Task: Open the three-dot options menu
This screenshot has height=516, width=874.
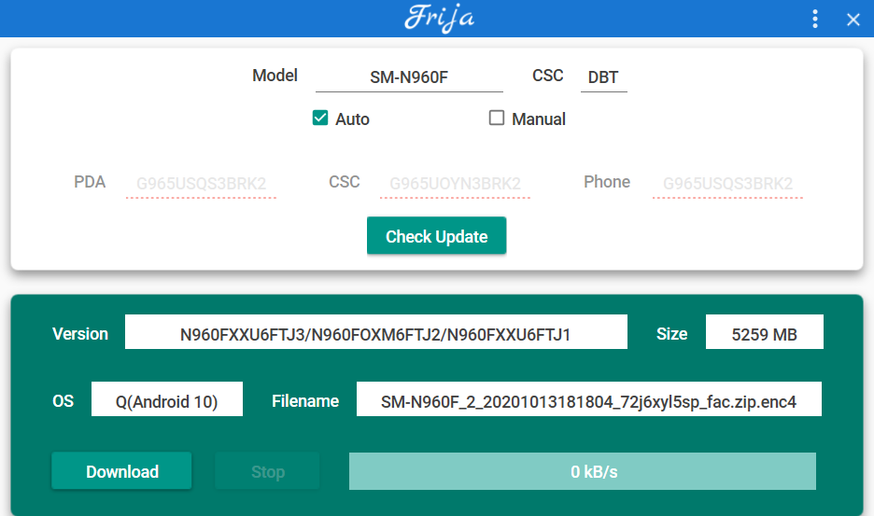Action: [815, 20]
